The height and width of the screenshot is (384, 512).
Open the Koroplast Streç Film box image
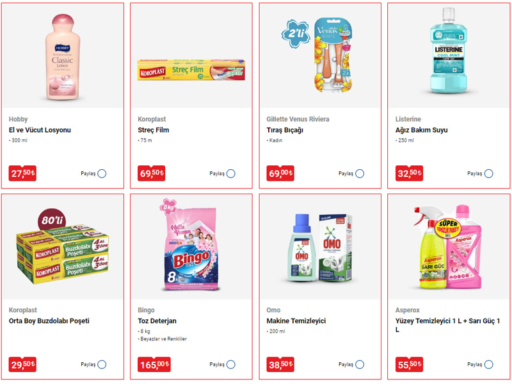point(191,70)
